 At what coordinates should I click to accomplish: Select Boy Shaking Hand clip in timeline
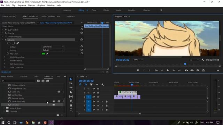[x=128, y=93]
